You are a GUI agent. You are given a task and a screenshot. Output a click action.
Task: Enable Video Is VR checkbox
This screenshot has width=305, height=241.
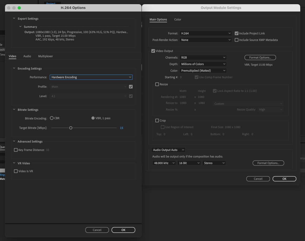click(x=16, y=171)
